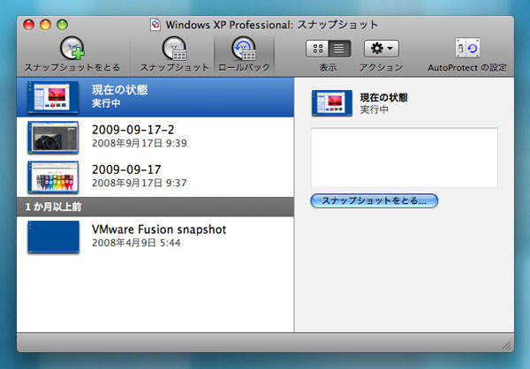The width and height of the screenshot is (530, 369).
Task: Click the 1 か月以上前 group header
Action: pyautogui.click(x=155, y=207)
